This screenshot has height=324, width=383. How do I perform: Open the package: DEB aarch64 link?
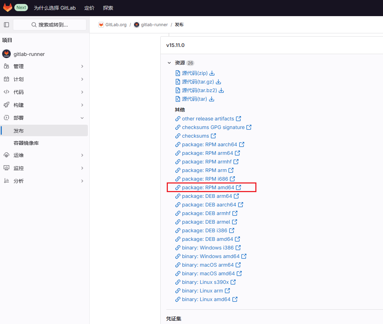click(x=209, y=205)
